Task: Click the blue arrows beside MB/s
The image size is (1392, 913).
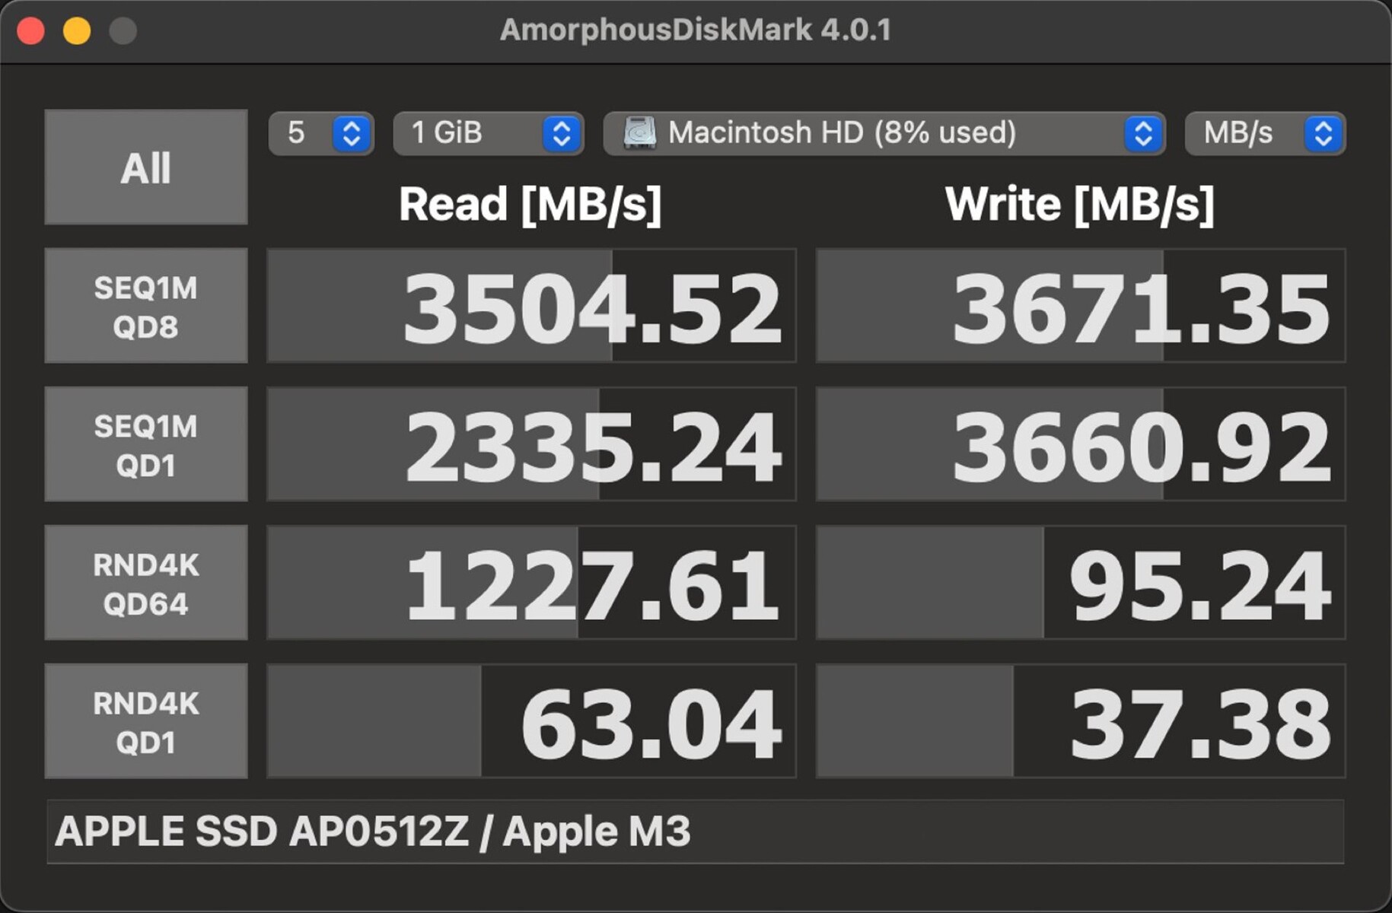Action: (x=1324, y=134)
